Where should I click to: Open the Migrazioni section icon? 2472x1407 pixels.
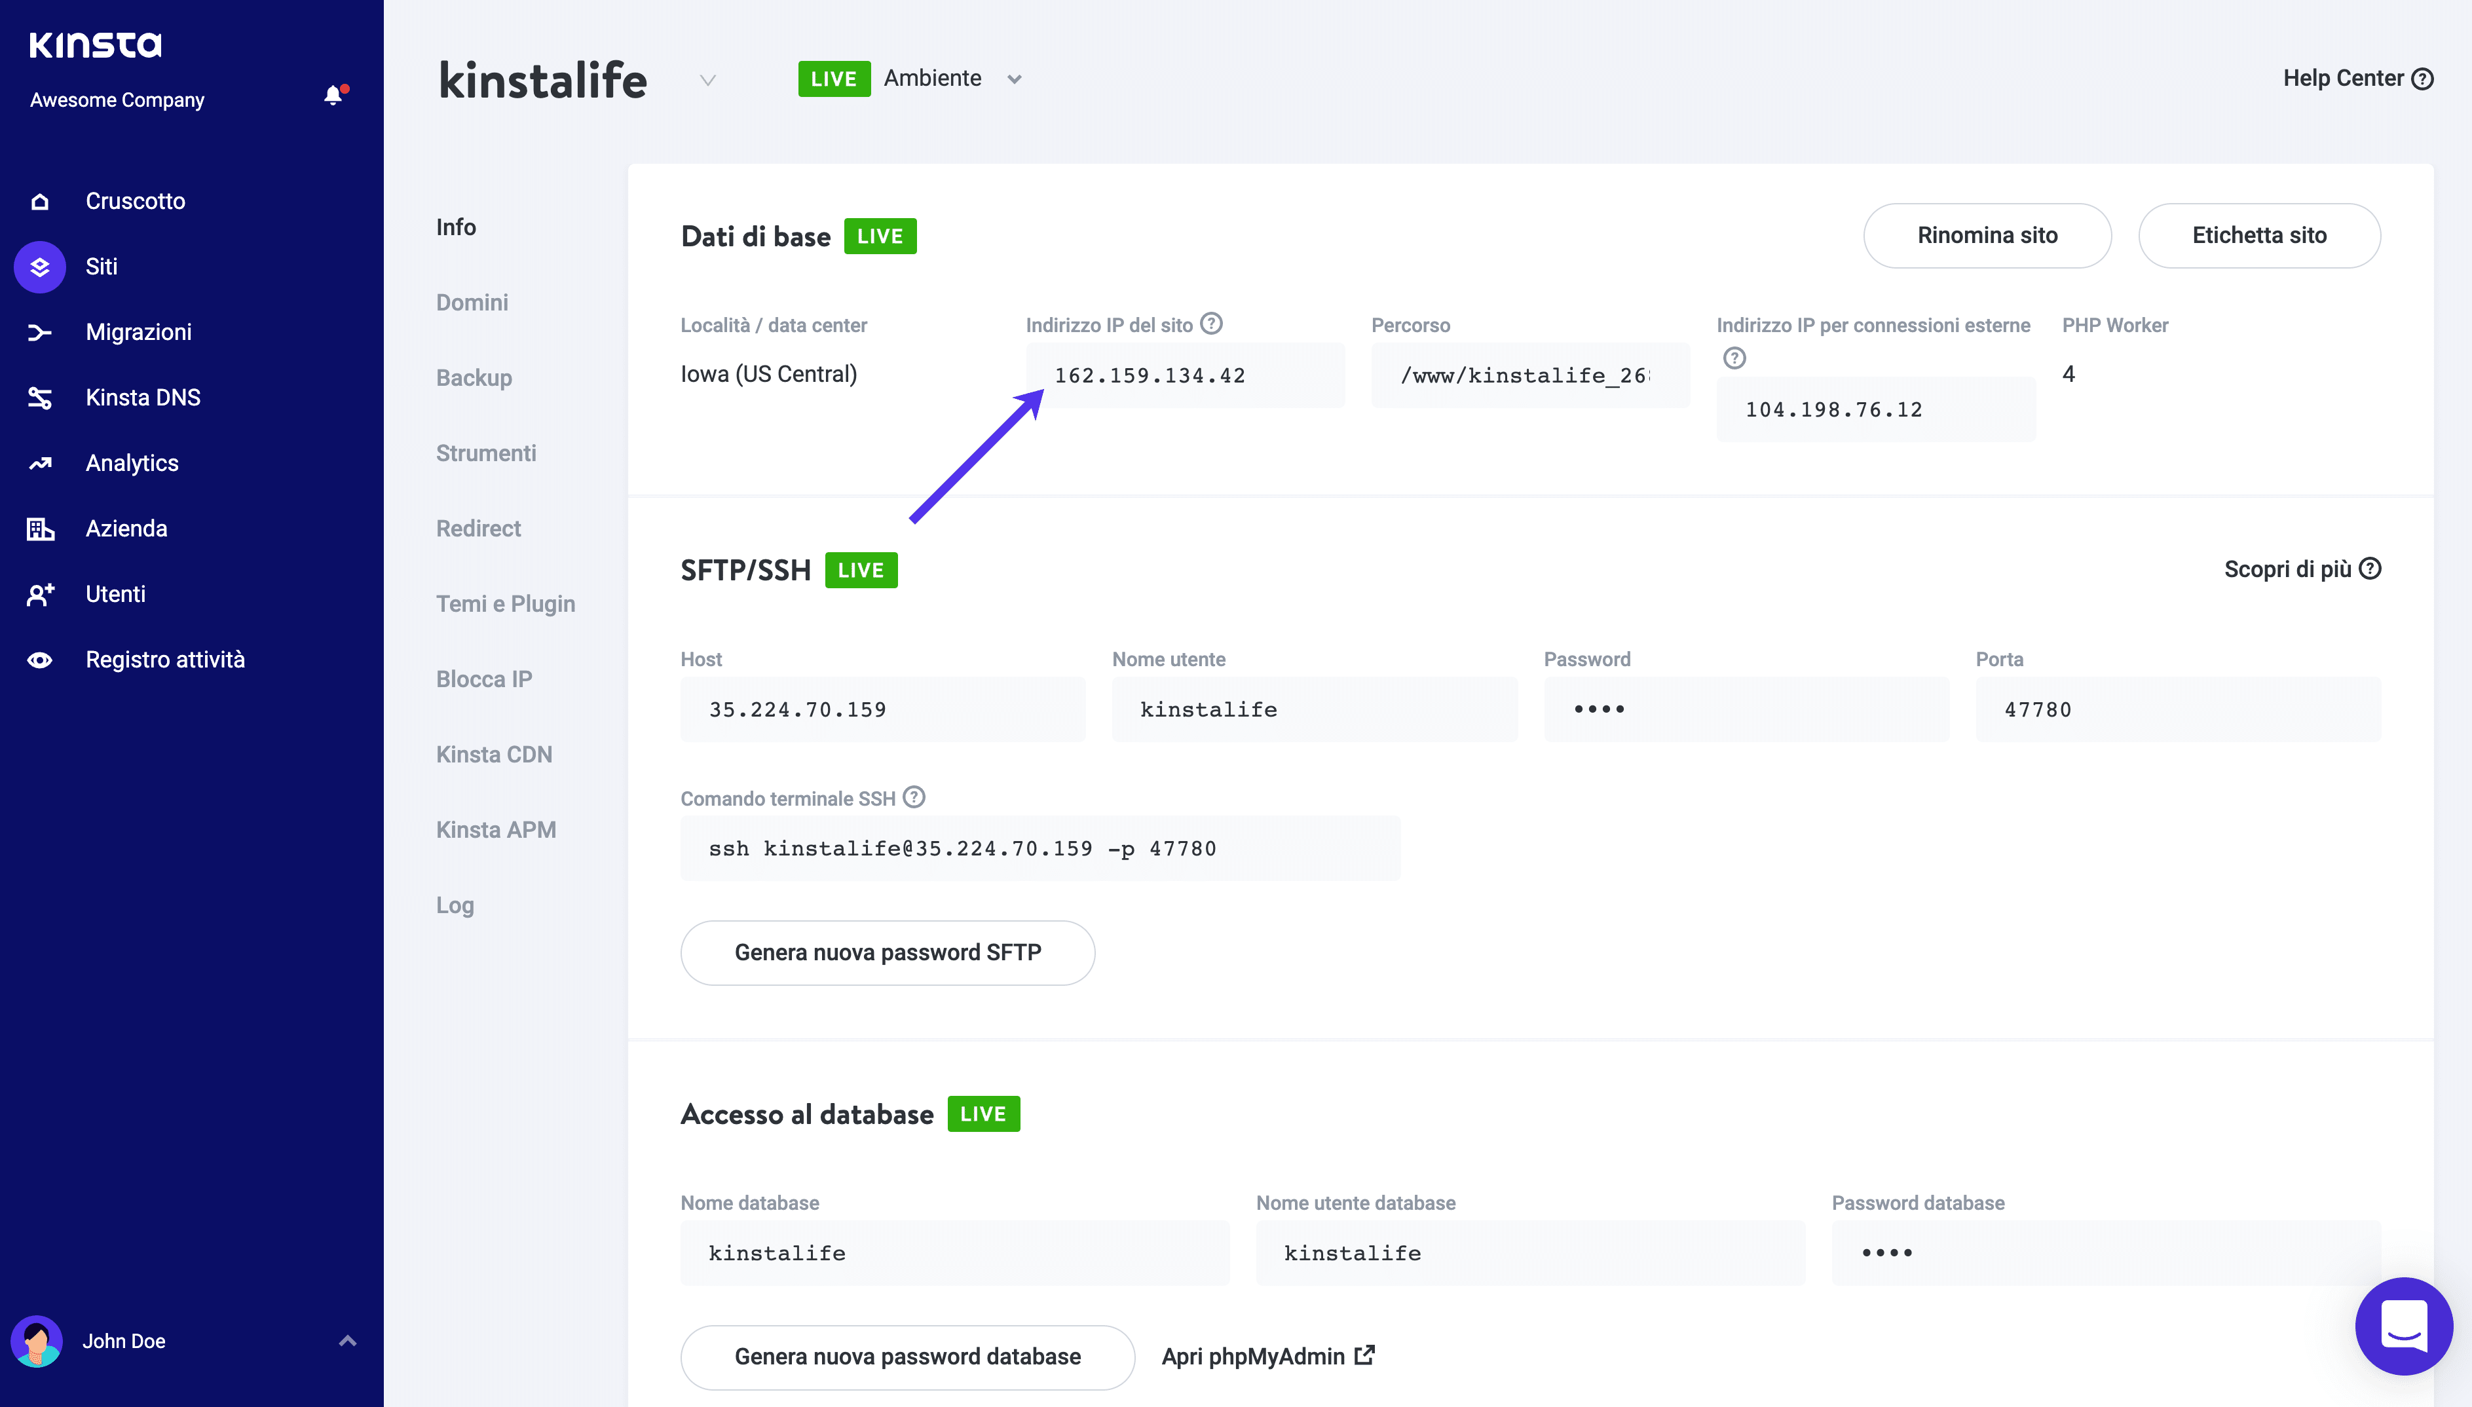point(39,331)
